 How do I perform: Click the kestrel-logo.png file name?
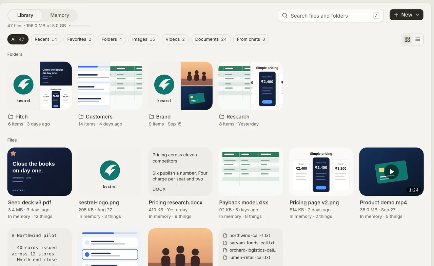(99, 203)
